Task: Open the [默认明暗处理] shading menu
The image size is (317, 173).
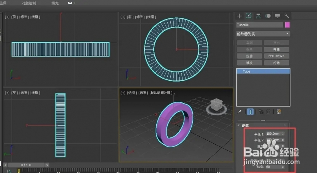Action: [161, 93]
